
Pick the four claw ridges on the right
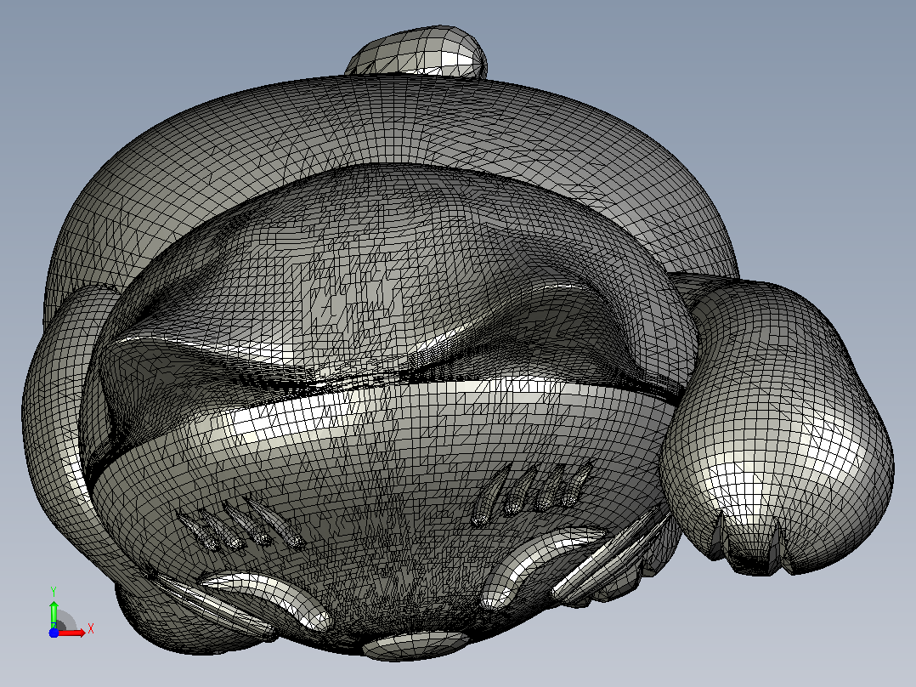534,490
